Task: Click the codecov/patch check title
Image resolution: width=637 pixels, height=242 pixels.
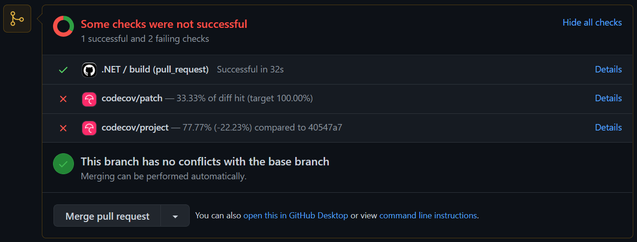Action: coord(132,98)
